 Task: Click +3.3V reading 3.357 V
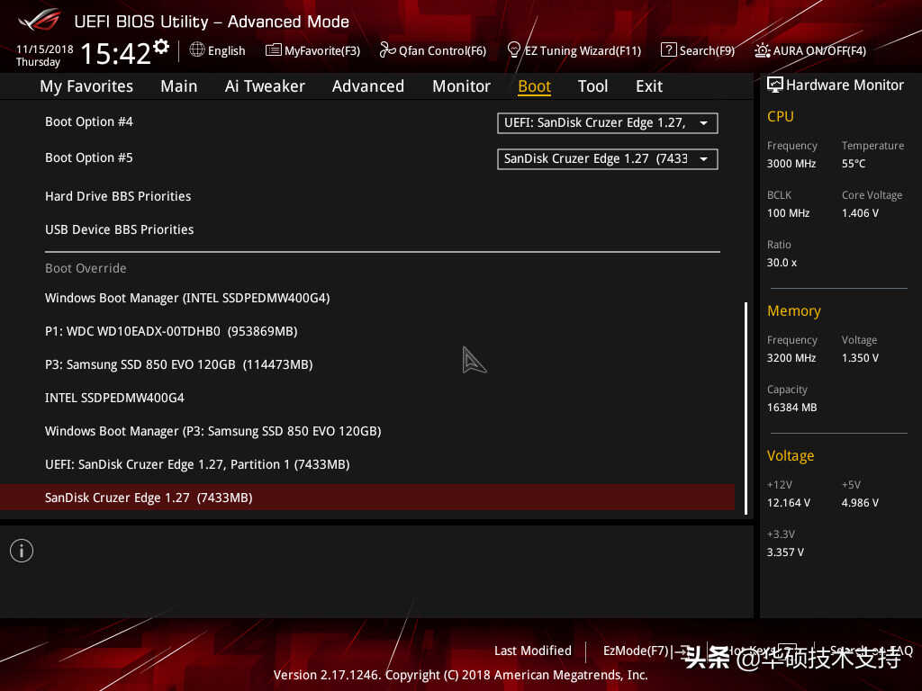click(x=785, y=552)
